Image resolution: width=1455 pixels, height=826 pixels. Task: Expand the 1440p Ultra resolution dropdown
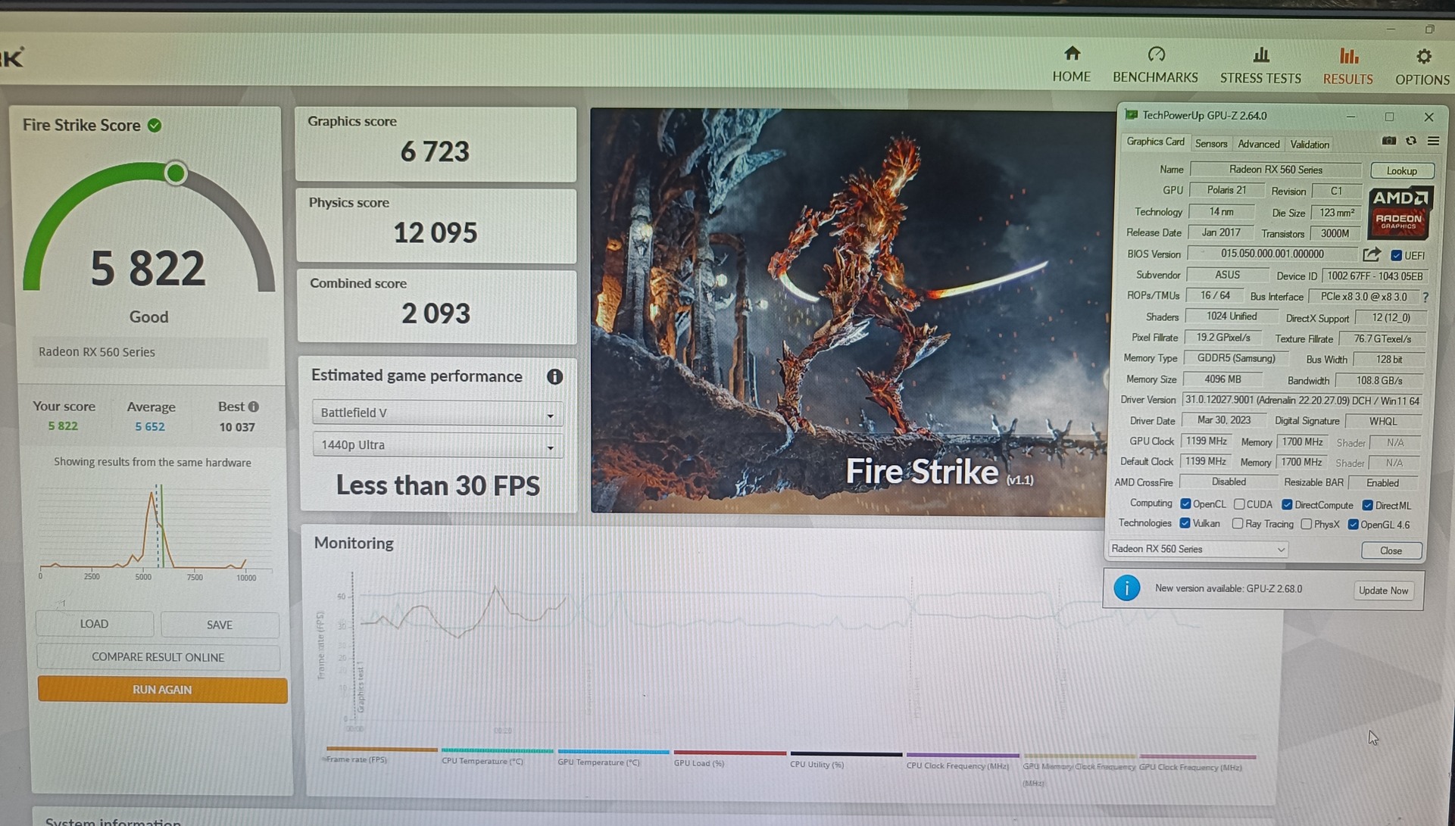(437, 445)
